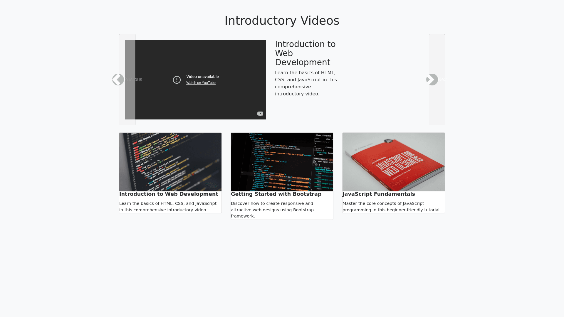Click the Introductory Videos page heading

point(282,21)
